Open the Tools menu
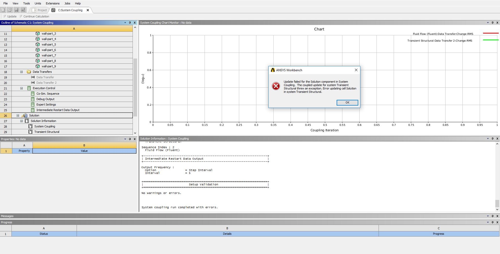500x254 pixels. pyautogui.click(x=27, y=3)
